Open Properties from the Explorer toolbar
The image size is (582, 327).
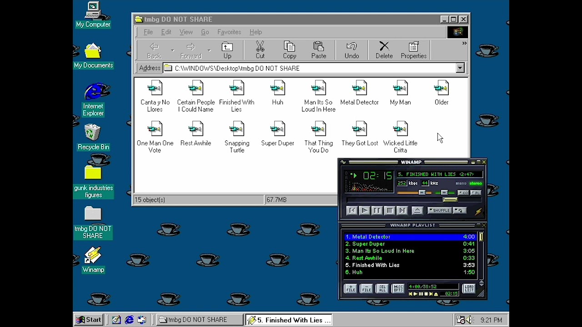[414, 50]
